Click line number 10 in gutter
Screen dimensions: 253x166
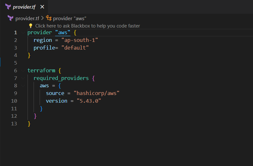[14, 101]
